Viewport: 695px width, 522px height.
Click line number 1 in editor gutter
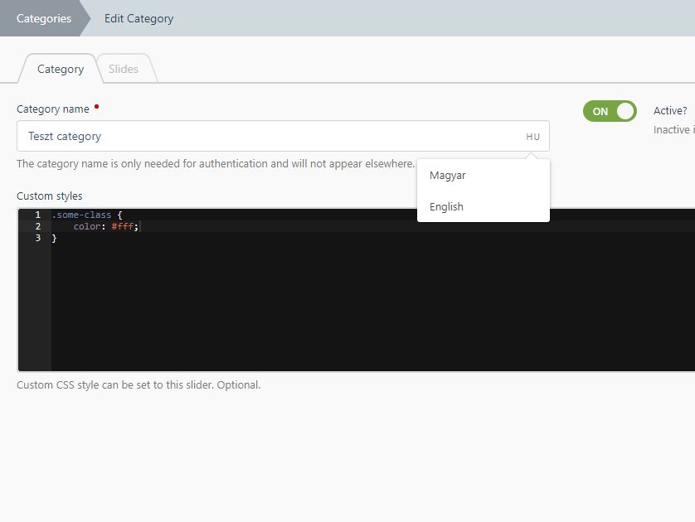(x=38, y=215)
